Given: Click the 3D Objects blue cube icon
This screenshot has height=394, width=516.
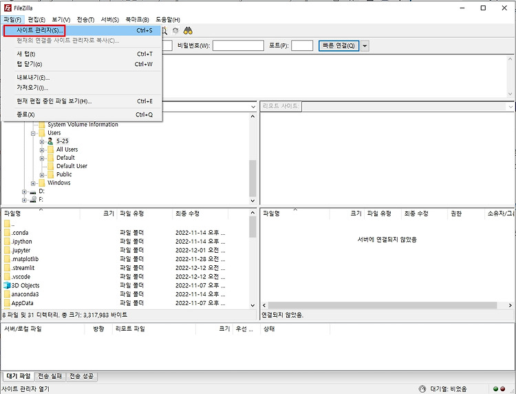Looking at the screenshot, I should [x=7, y=285].
